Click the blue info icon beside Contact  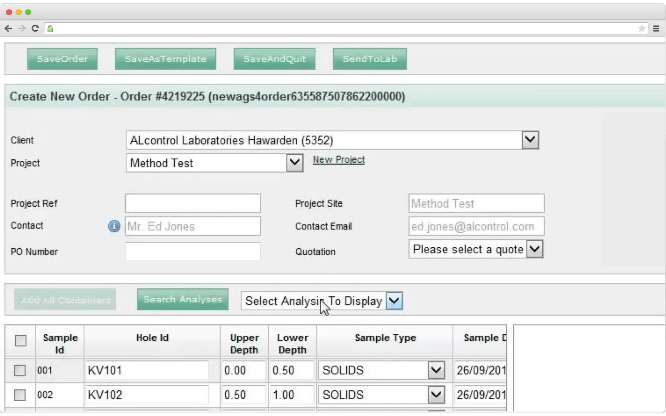pos(114,226)
